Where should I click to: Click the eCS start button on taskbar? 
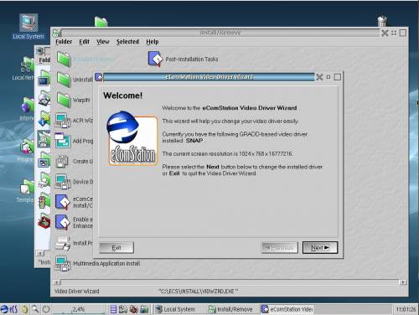click(9, 309)
